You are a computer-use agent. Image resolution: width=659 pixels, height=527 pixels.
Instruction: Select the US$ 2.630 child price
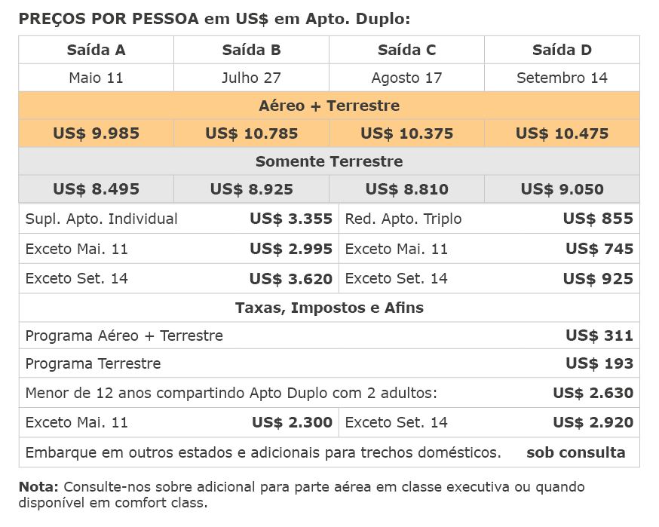[593, 393]
